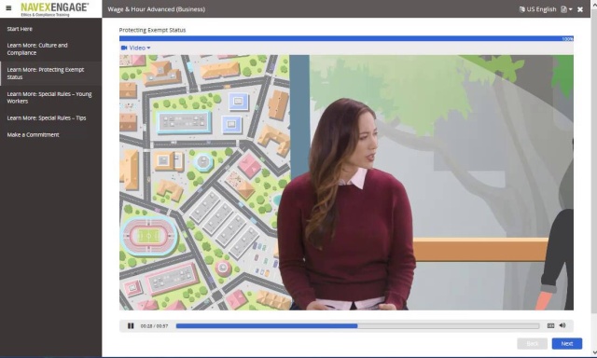Click the video frame with the presenter

pos(346,183)
